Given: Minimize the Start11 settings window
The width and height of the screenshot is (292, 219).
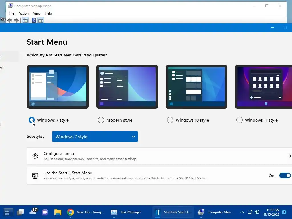Looking at the screenshot, I should [x=272, y=28].
